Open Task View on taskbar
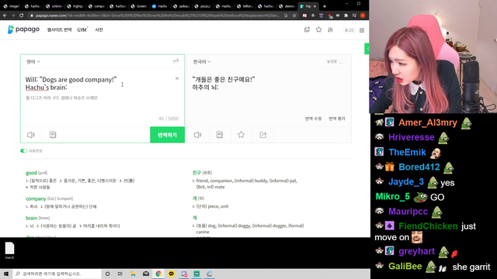The image size is (497, 279). point(120,274)
